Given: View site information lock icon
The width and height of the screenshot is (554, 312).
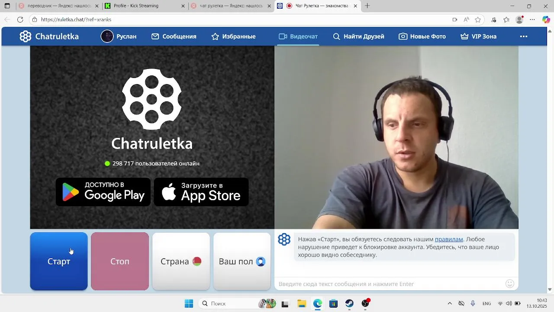Looking at the screenshot, I should click(35, 19).
